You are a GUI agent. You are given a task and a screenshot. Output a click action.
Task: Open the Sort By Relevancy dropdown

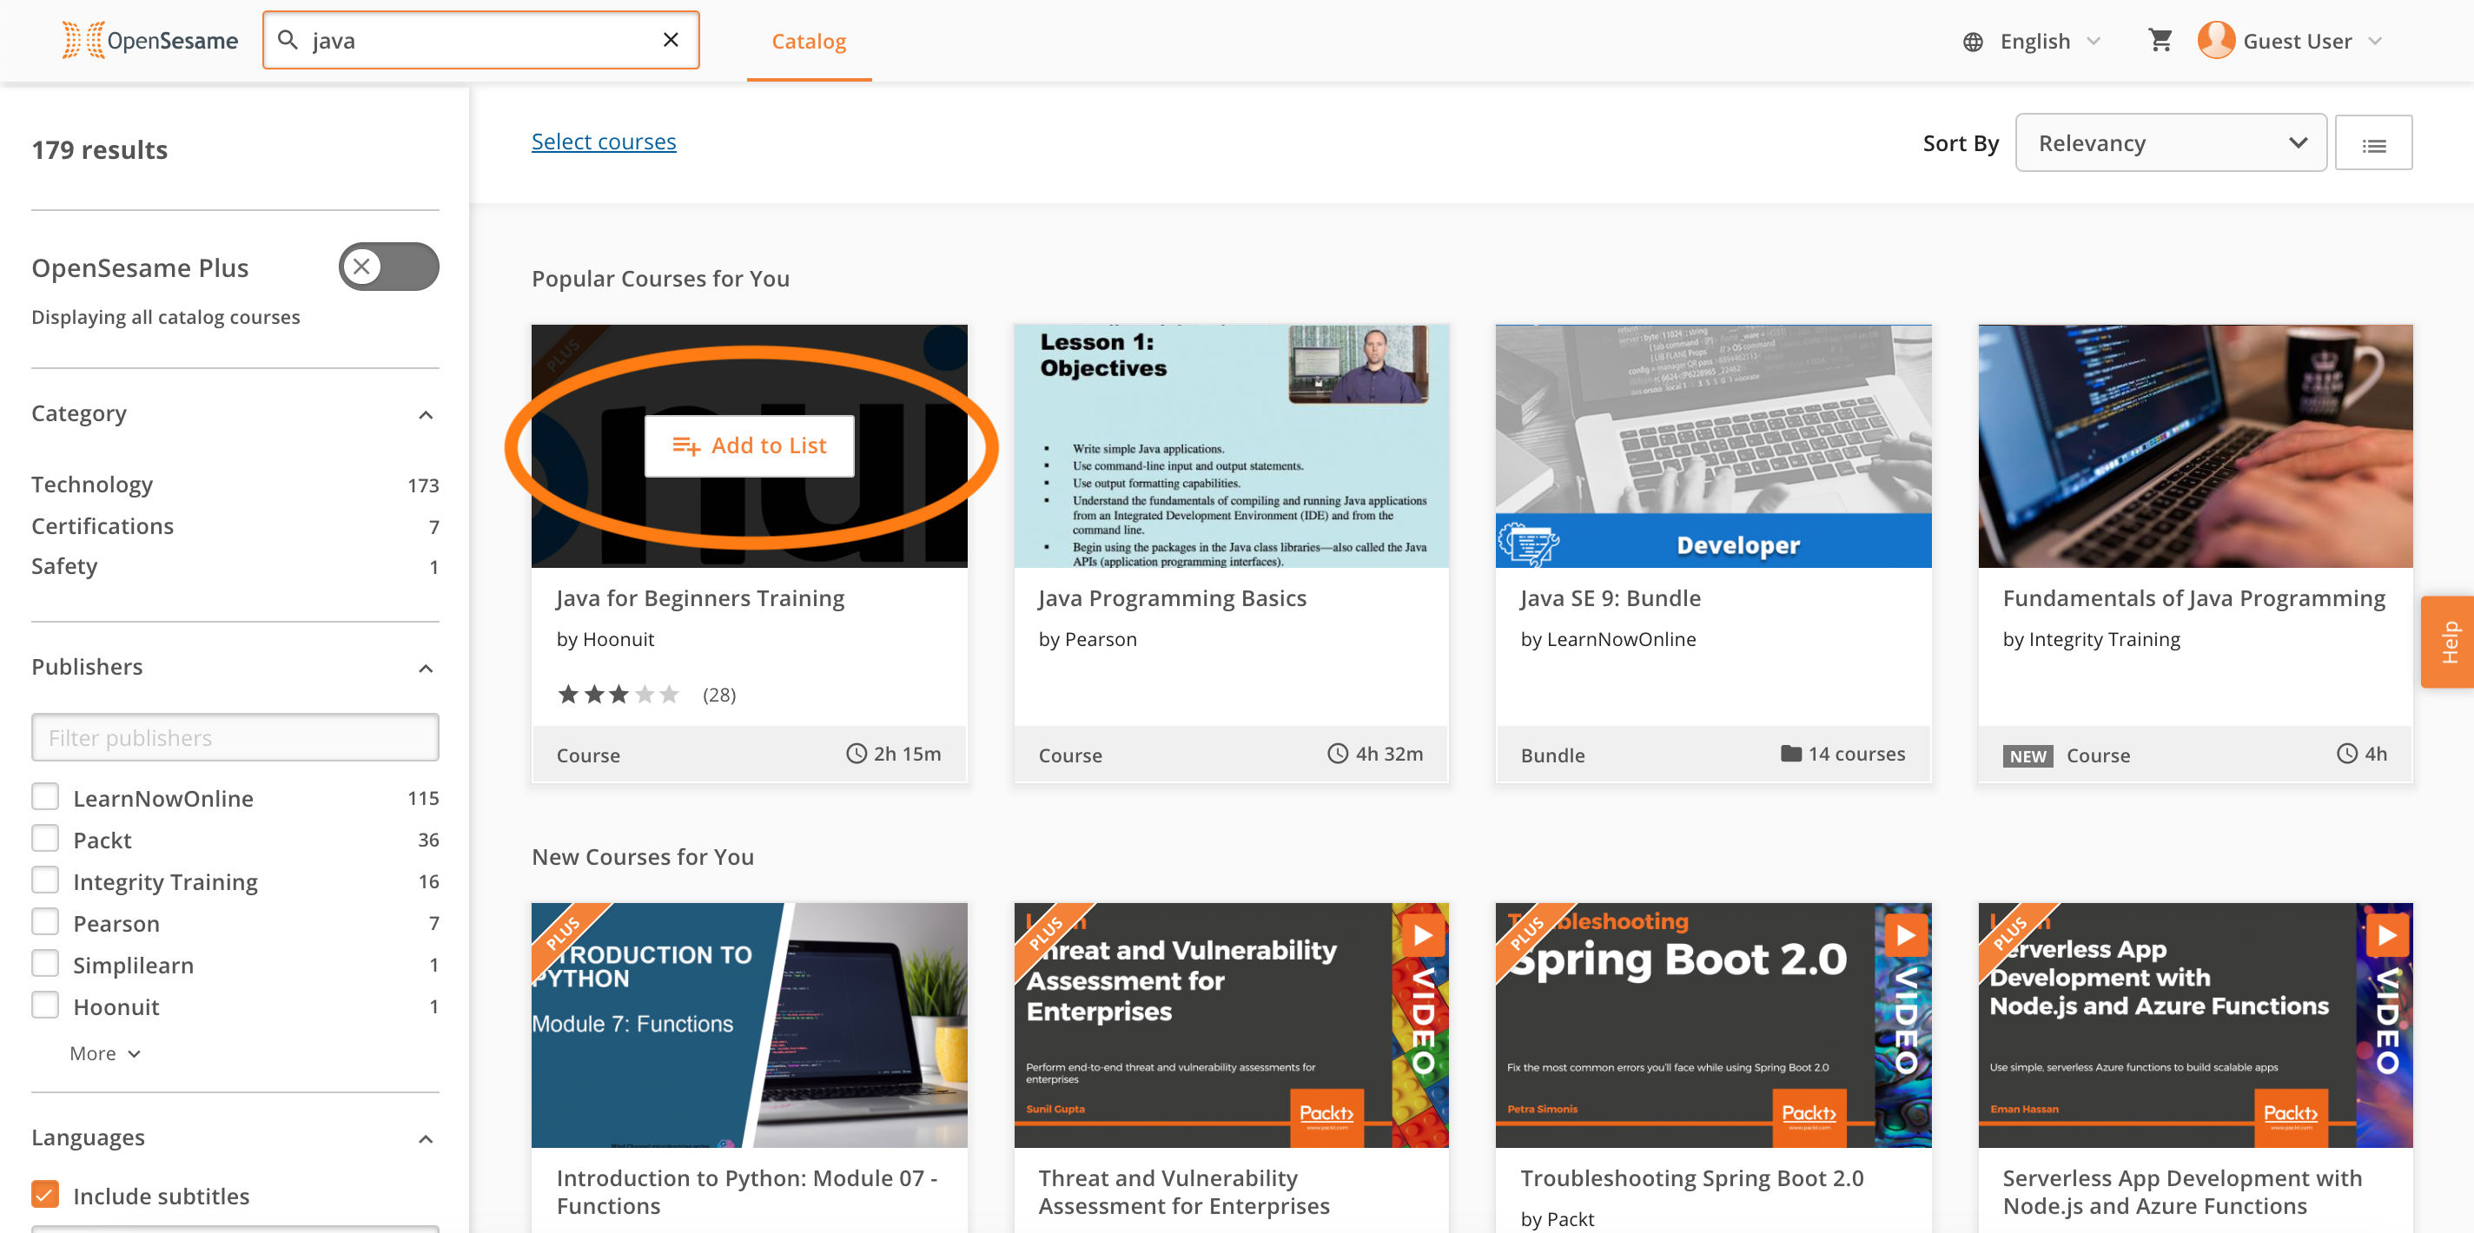[2171, 143]
